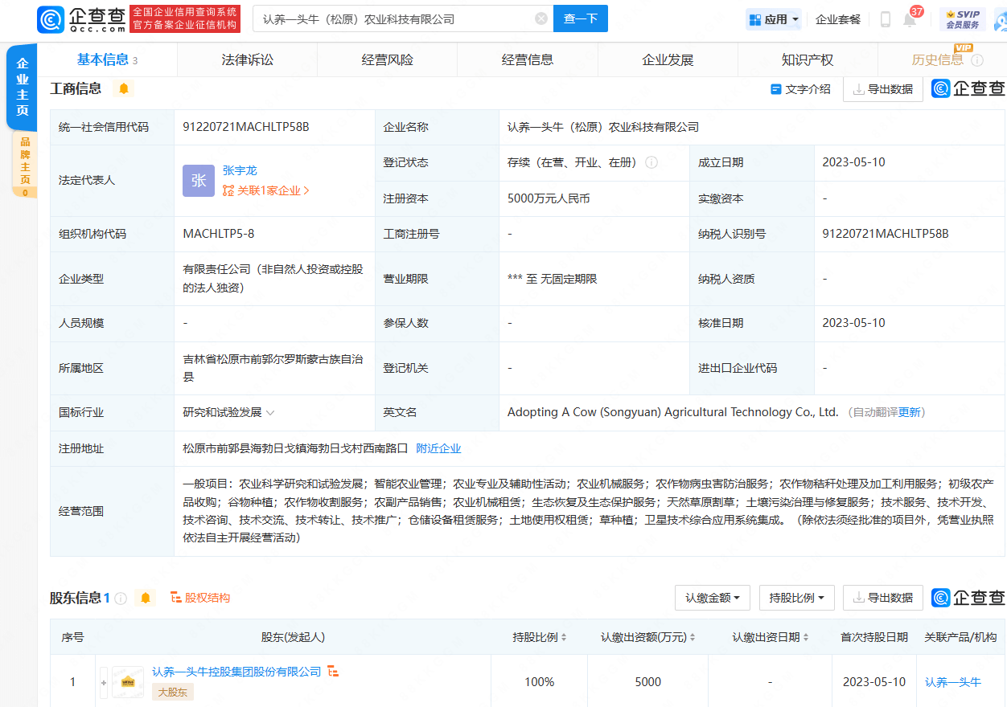Select the English name Adopting A Cow (Songyuan)
Viewport: 1007px width, 707px height.
coord(673,412)
